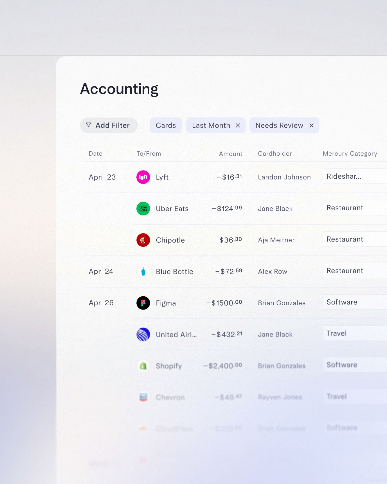Image resolution: width=387 pixels, height=484 pixels.
Task: Click cardholder Alex Row
Action: point(273,272)
